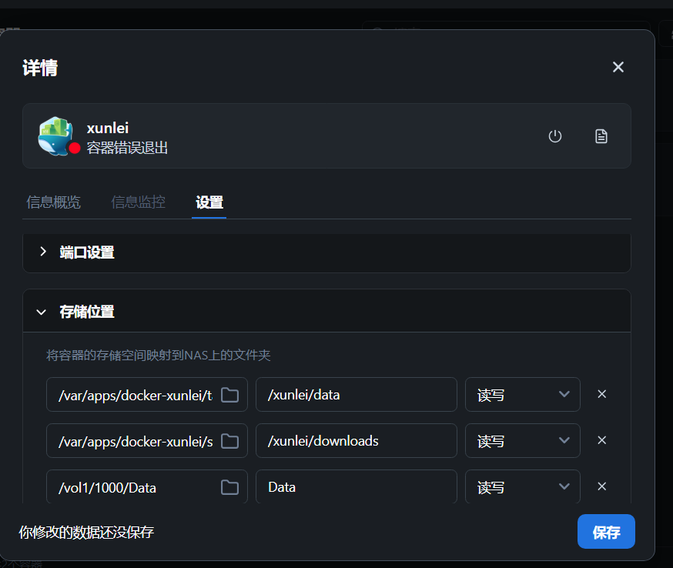Image resolution: width=673 pixels, height=568 pixels.
Task: Collapse the 存储位置 section
Action: point(86,312)
